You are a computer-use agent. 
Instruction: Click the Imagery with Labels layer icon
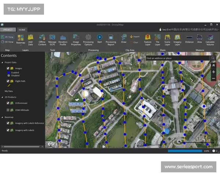coord(12,130)
